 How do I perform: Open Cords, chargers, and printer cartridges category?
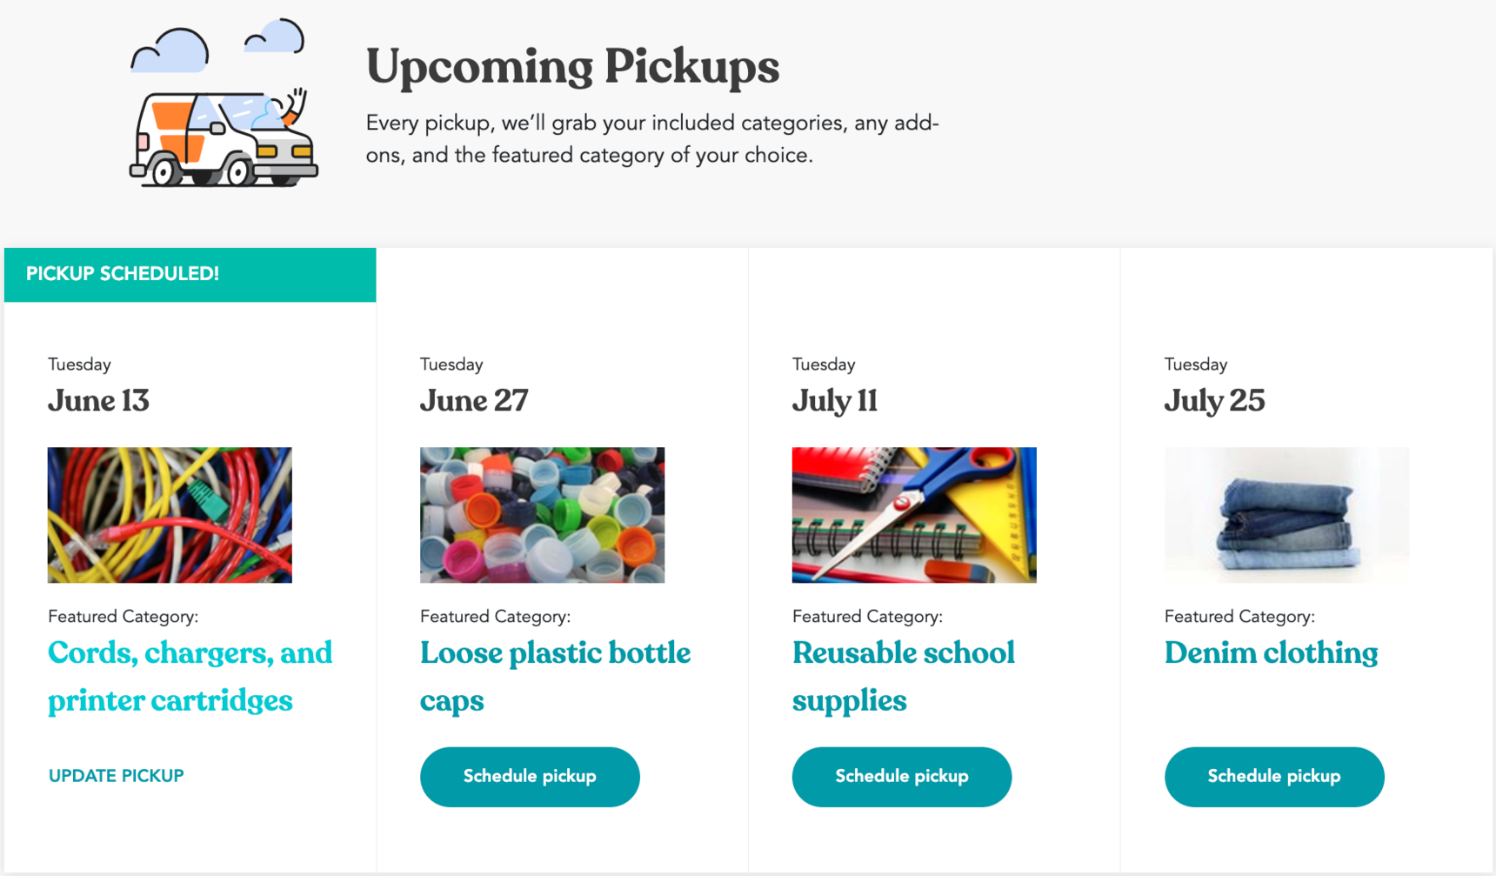click(190, 676)
